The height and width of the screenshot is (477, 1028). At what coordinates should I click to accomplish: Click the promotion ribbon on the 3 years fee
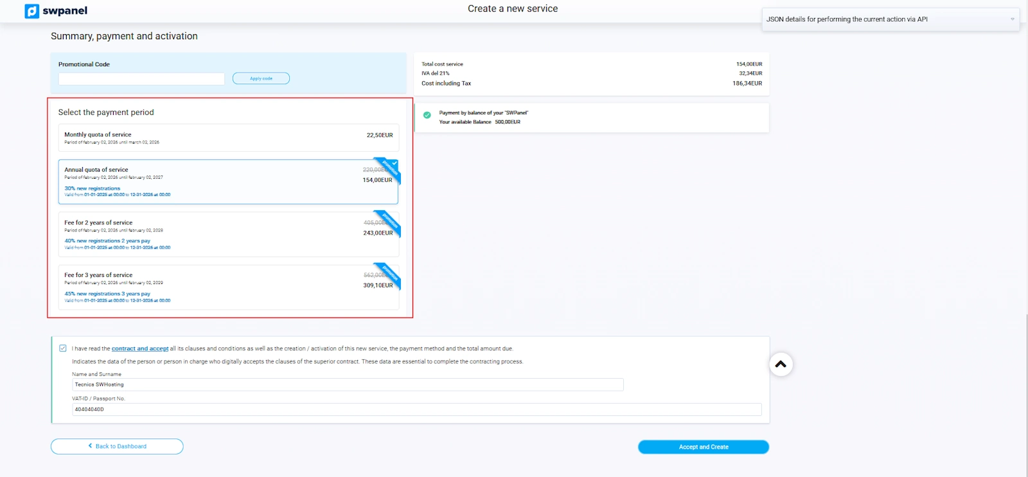click(x=389, y=274)
